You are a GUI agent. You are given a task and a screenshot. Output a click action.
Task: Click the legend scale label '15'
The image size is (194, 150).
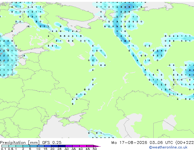tap(45, 149)
